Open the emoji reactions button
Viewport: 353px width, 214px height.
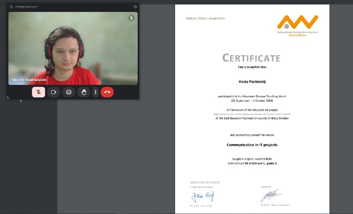[x=68, y=92]
